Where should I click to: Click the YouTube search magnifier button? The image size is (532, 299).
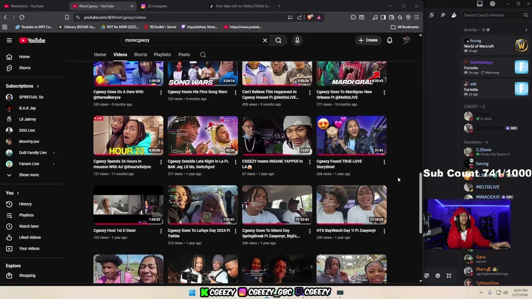278,40
